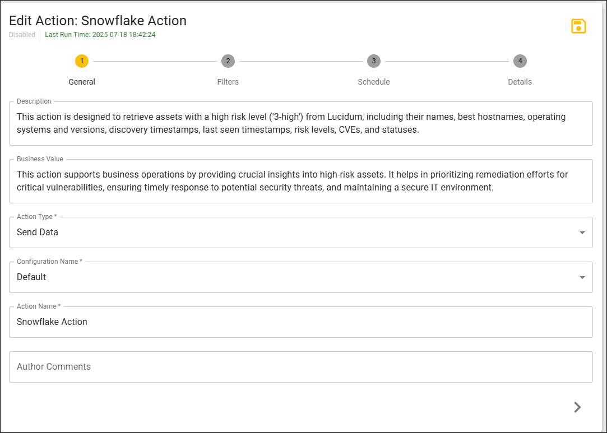The height and width of the screenshot is (433, 607).
Task: Focus the Action Name input field
Action: (301, 322)
